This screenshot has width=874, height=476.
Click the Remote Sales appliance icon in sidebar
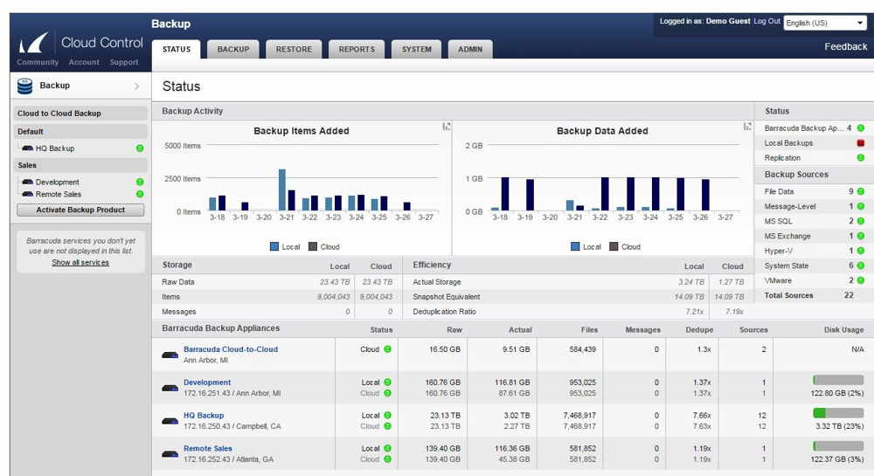[27, 194]
